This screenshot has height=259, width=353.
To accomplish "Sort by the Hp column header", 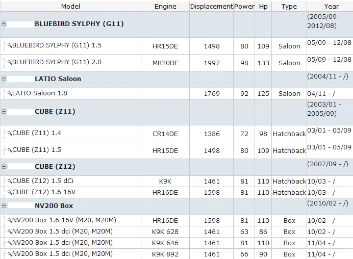I will click(x=263, y=6).
